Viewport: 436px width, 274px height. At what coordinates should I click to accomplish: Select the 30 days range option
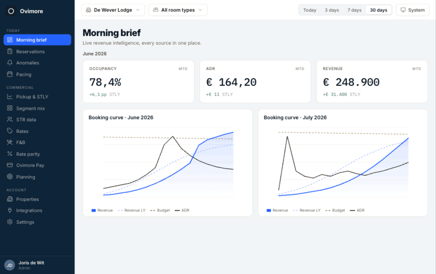click(x=379, y=10)
